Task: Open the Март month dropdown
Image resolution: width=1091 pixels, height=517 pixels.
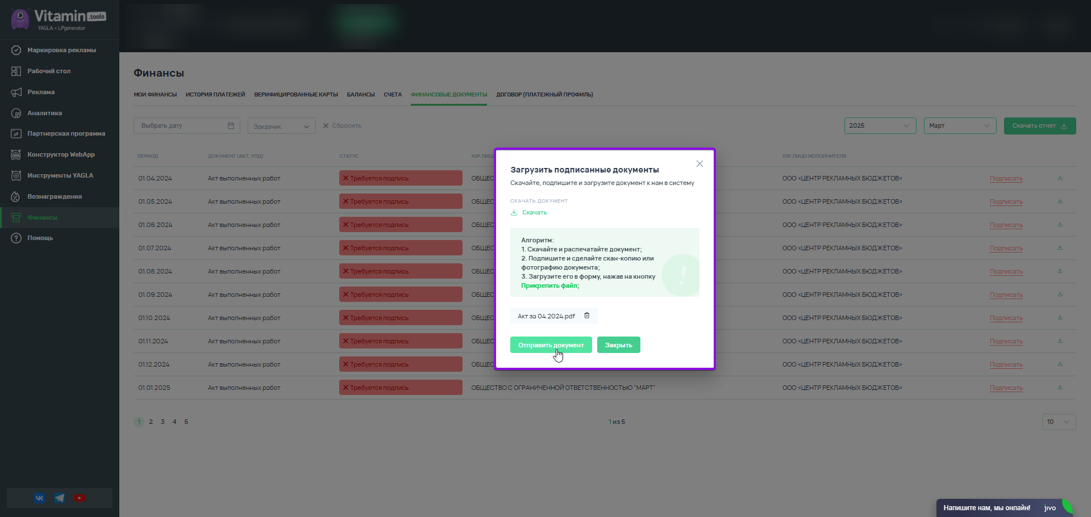Action: tap(960, 126)
